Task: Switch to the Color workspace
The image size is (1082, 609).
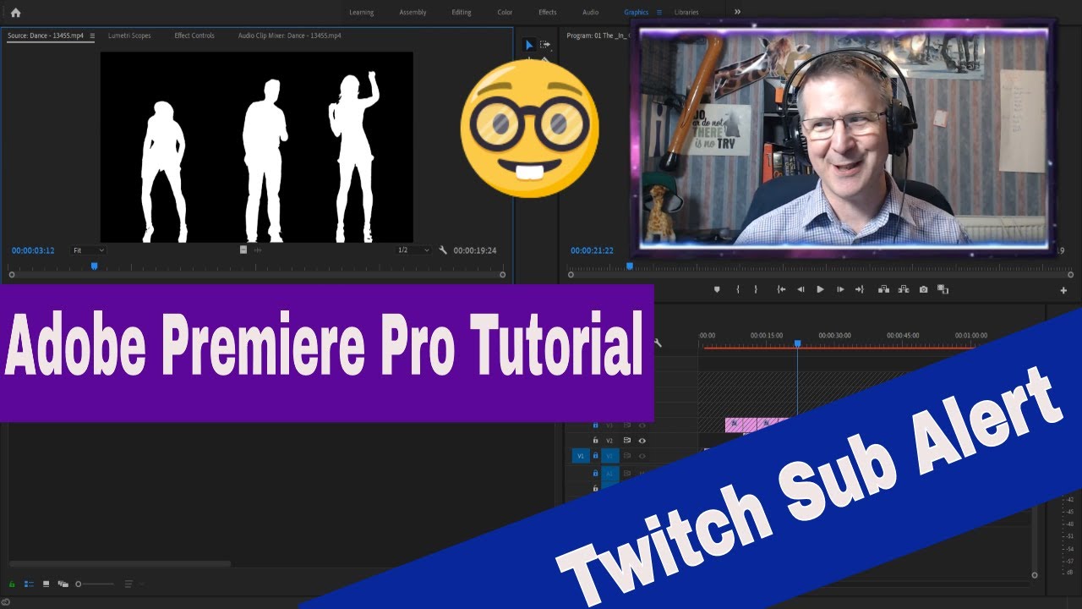Action: point(505,13)
